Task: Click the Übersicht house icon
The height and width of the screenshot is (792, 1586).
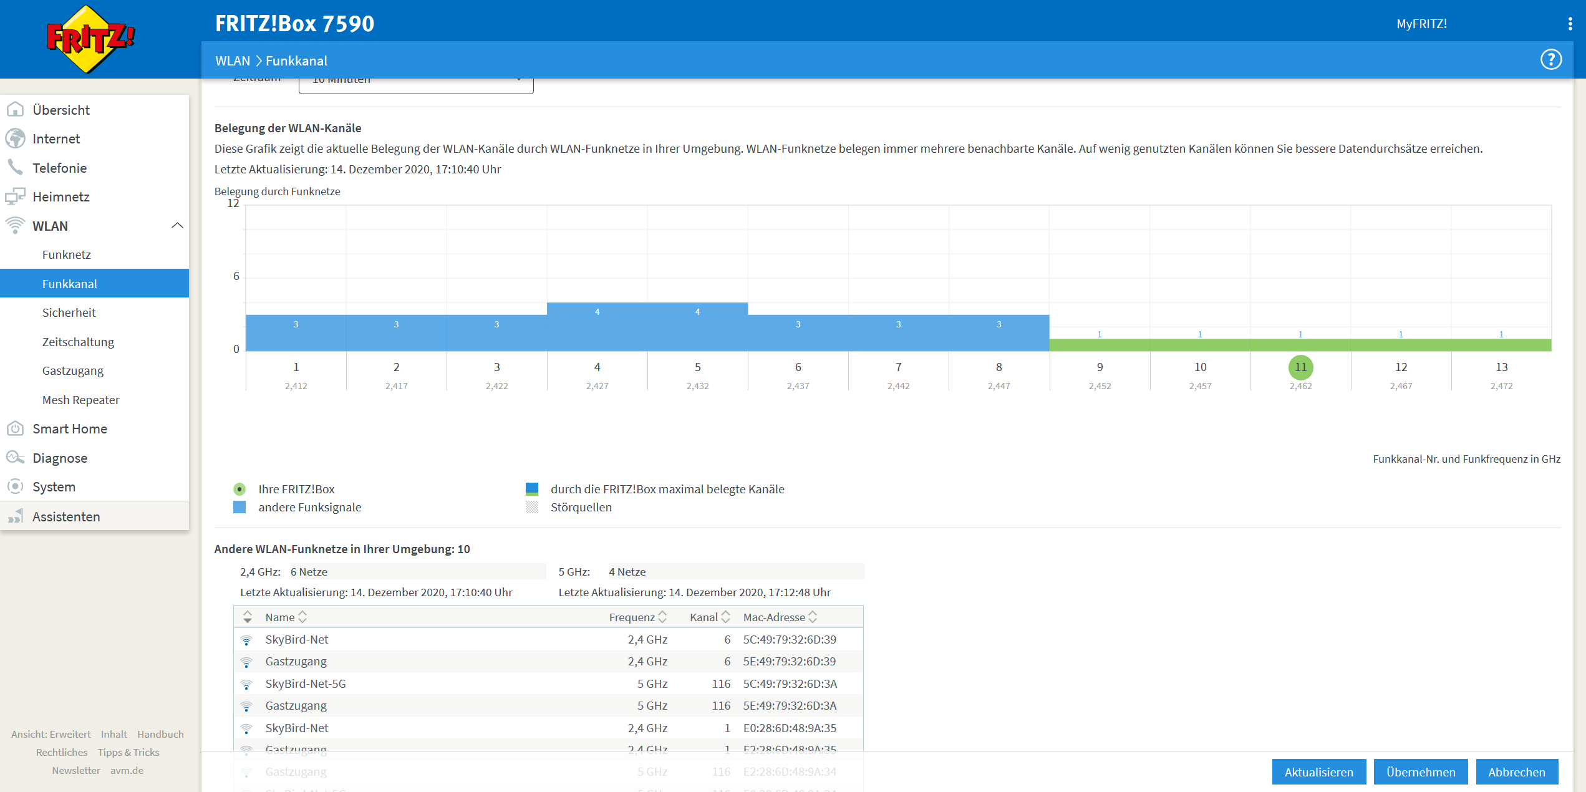Action: point(16,110)
